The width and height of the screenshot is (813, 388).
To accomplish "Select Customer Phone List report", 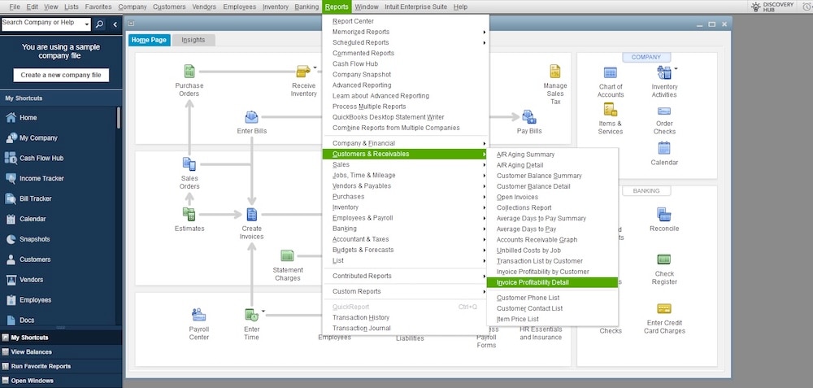I will pos(552,298).
